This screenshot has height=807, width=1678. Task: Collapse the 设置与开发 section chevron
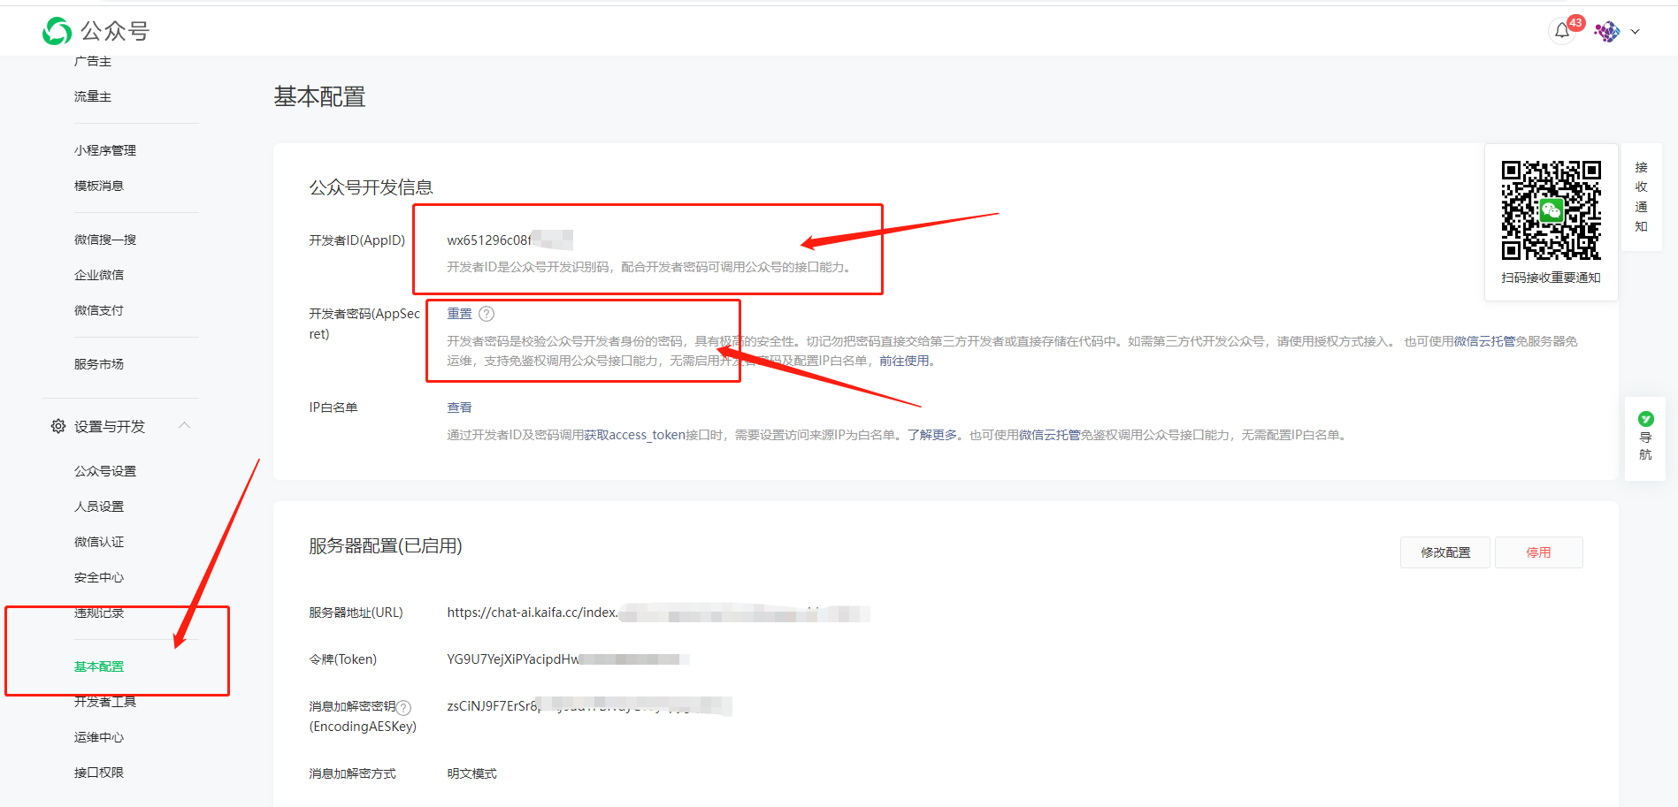tap(185, 425)
